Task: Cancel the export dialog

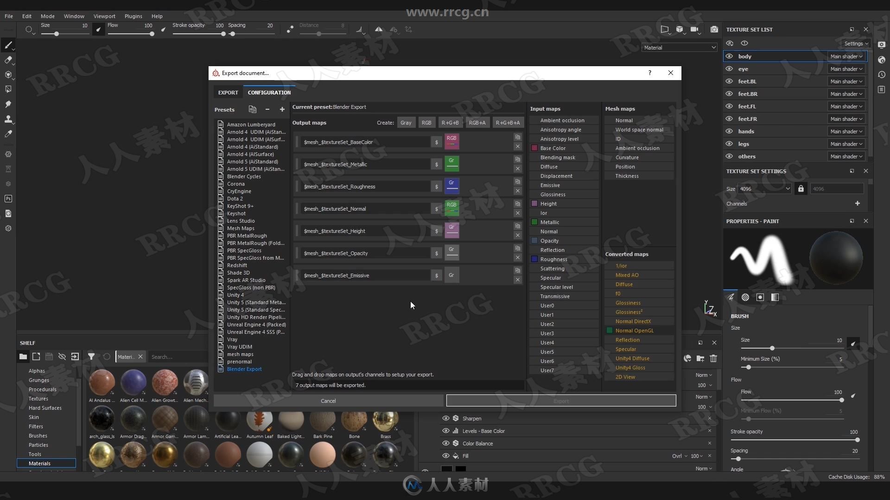Action: pos(328,400)
